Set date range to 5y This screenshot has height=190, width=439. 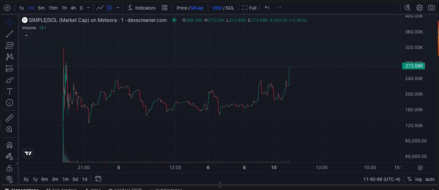coord(26,179)
